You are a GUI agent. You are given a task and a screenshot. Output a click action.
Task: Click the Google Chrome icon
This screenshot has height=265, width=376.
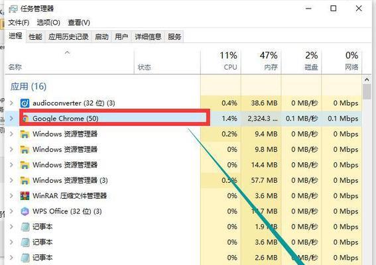coord(25,119)
